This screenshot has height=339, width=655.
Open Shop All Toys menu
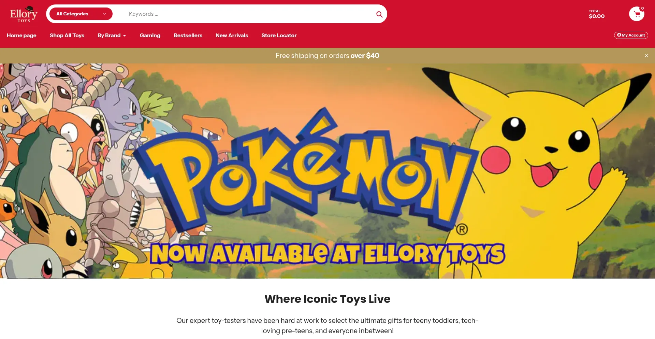pos(67,36)
